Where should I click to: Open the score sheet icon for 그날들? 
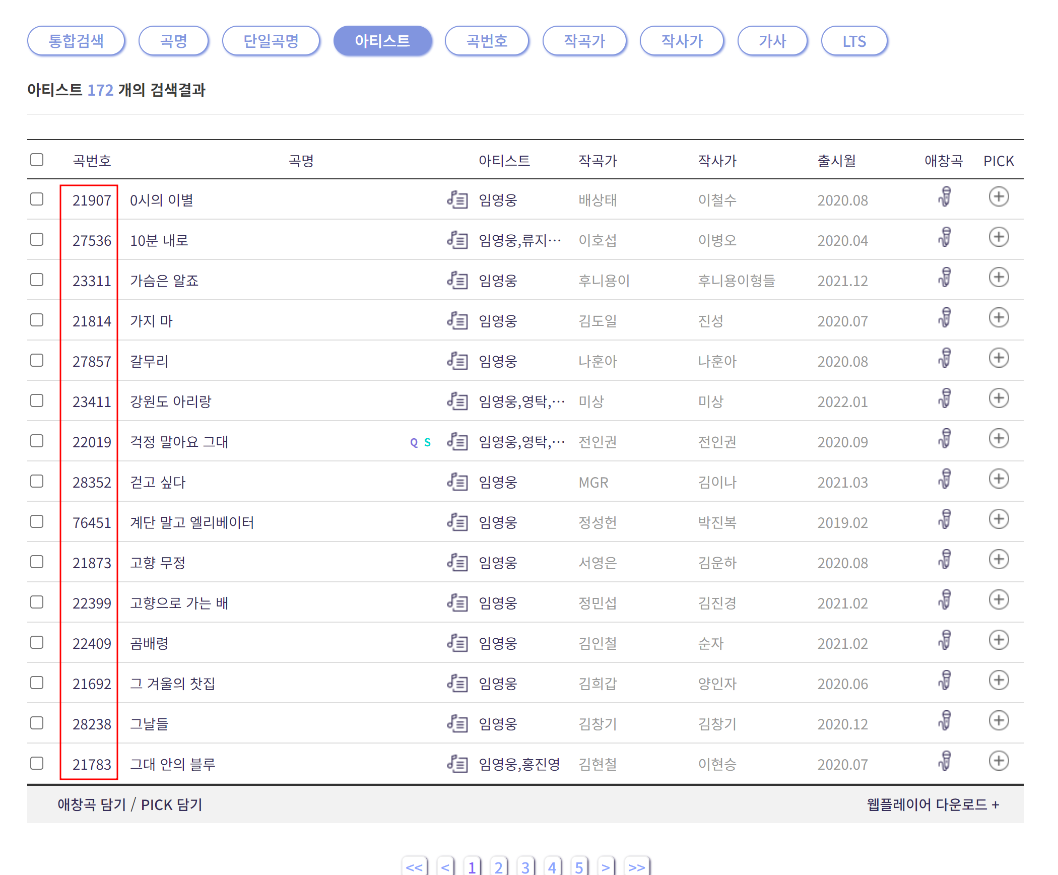coord(457,724)
